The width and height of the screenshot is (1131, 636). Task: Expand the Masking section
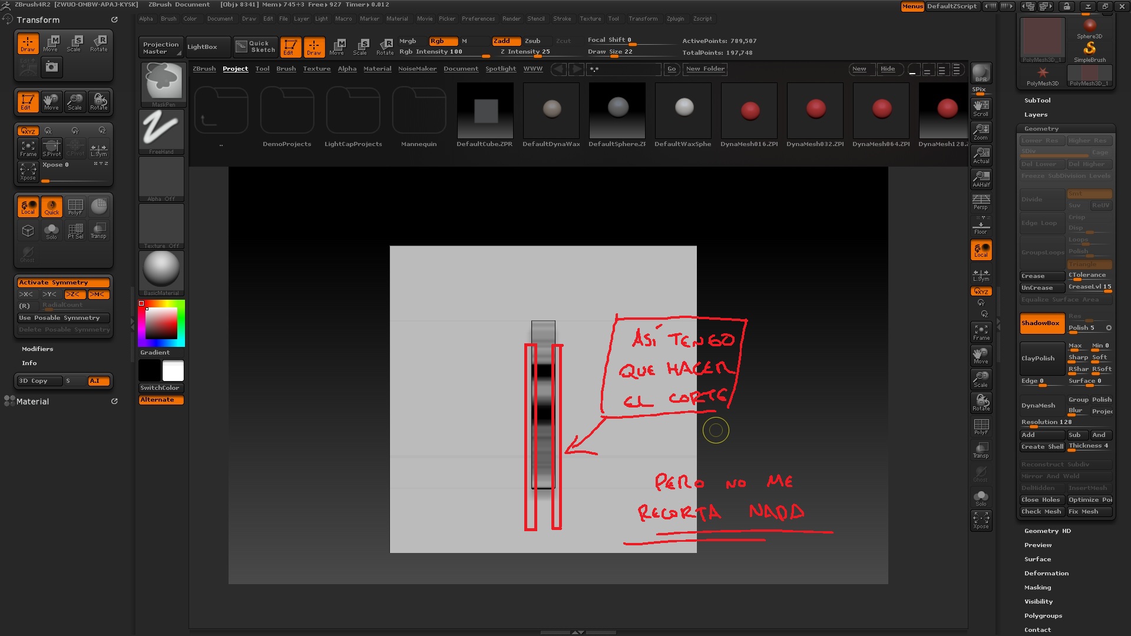tap(1037, 588)
